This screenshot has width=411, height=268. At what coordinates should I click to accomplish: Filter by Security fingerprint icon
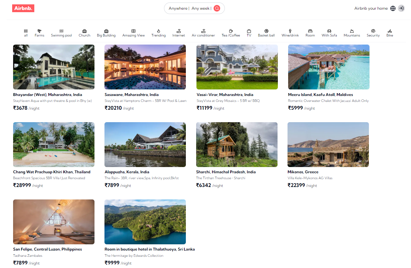(373, 31)
